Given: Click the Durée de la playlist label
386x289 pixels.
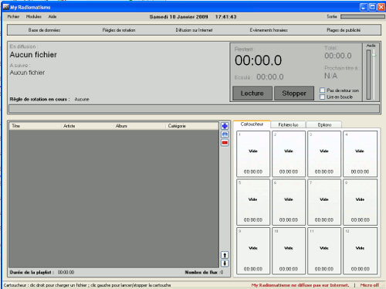Looking at the screenshot, I should [x=32, y=272].
